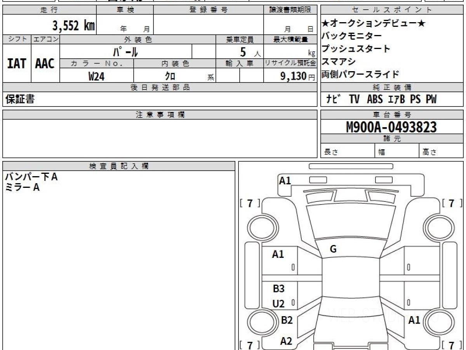
Task: Click the 輸入車 header
Action: 240,63
